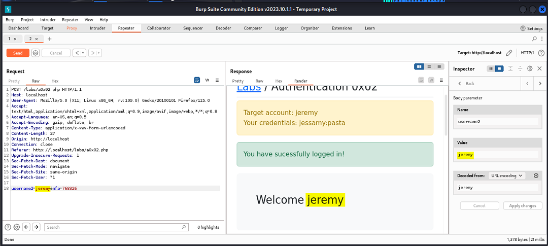This screenshot has height=246, width=548.
Task: Focus the request Search input field
Action: [x=116, y=227]
